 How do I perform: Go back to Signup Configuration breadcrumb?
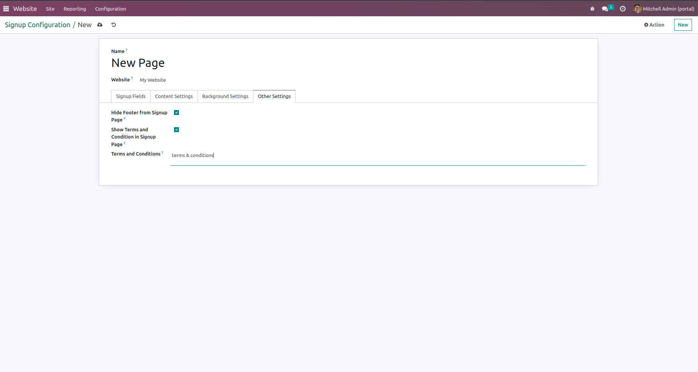click(37, 25)
